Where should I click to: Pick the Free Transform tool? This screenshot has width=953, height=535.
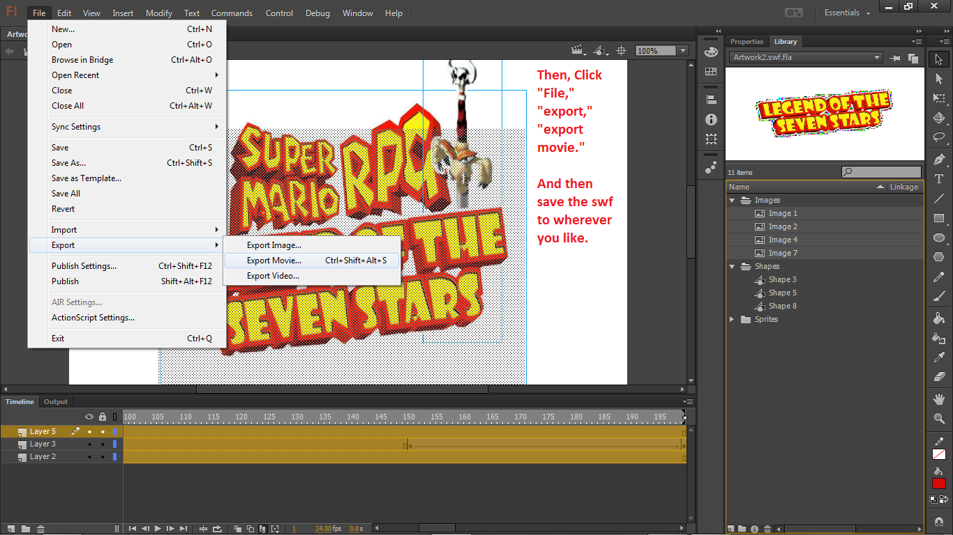click(939, 99)
